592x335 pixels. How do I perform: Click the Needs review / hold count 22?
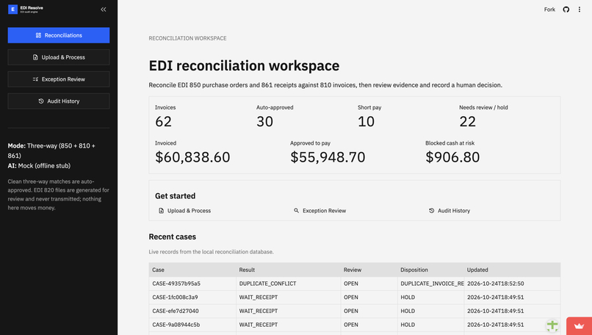(x=467, y=122)
